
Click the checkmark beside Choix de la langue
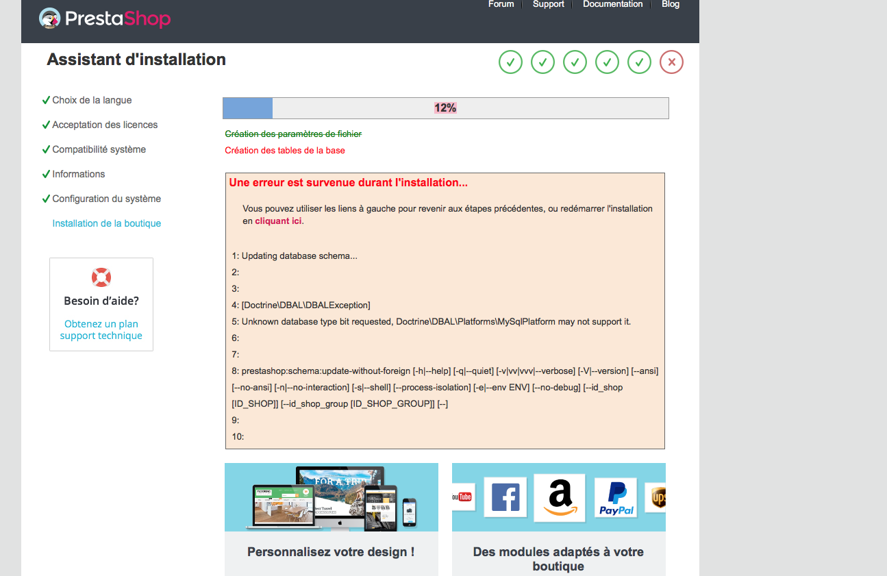46,100
